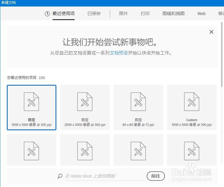
Task: Choose the 自定 2000 x 2000 像素 preset
Action: click(x=85, y=108)
